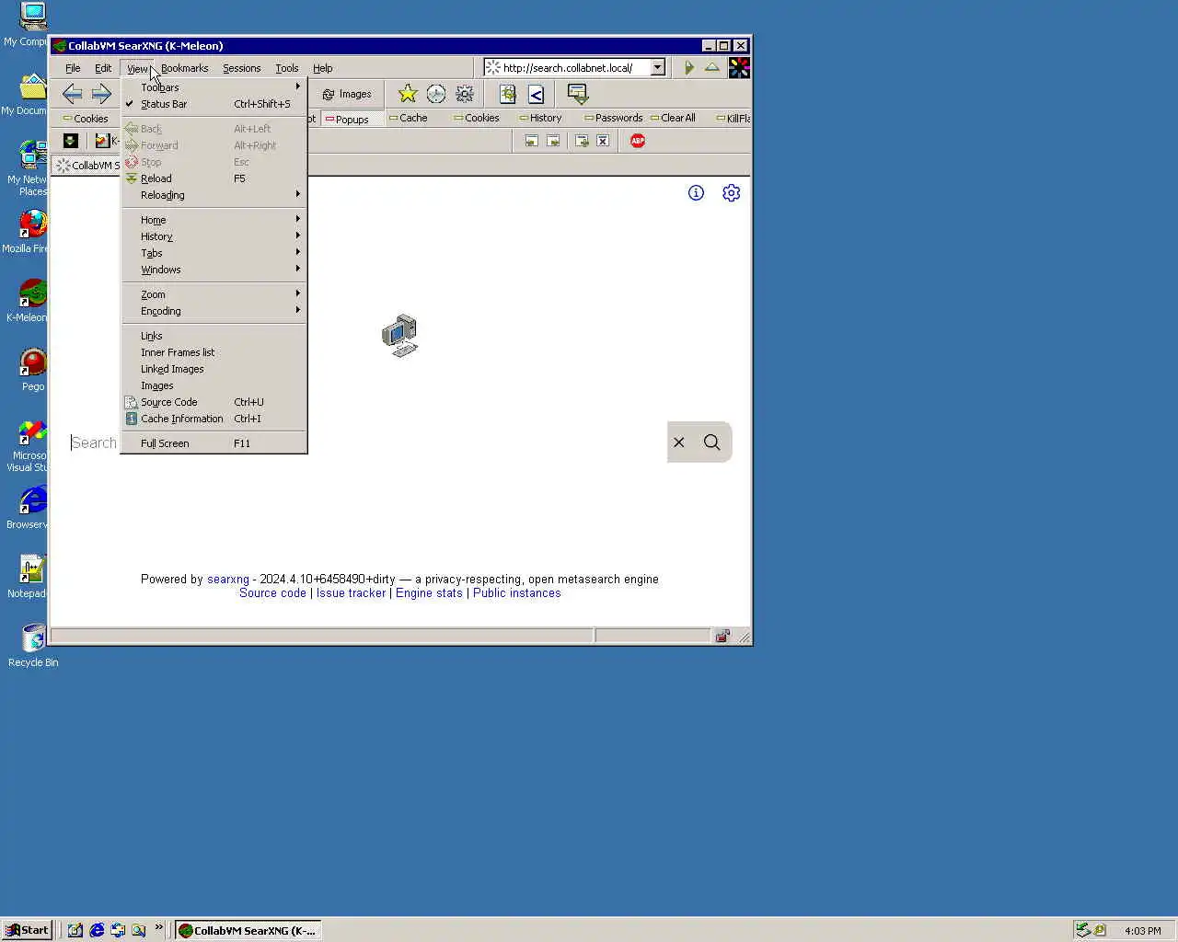This screenshot has width=1178, height=942.
Task: Open Mozilla Firefox desktop icon
Action: [33, 224]
